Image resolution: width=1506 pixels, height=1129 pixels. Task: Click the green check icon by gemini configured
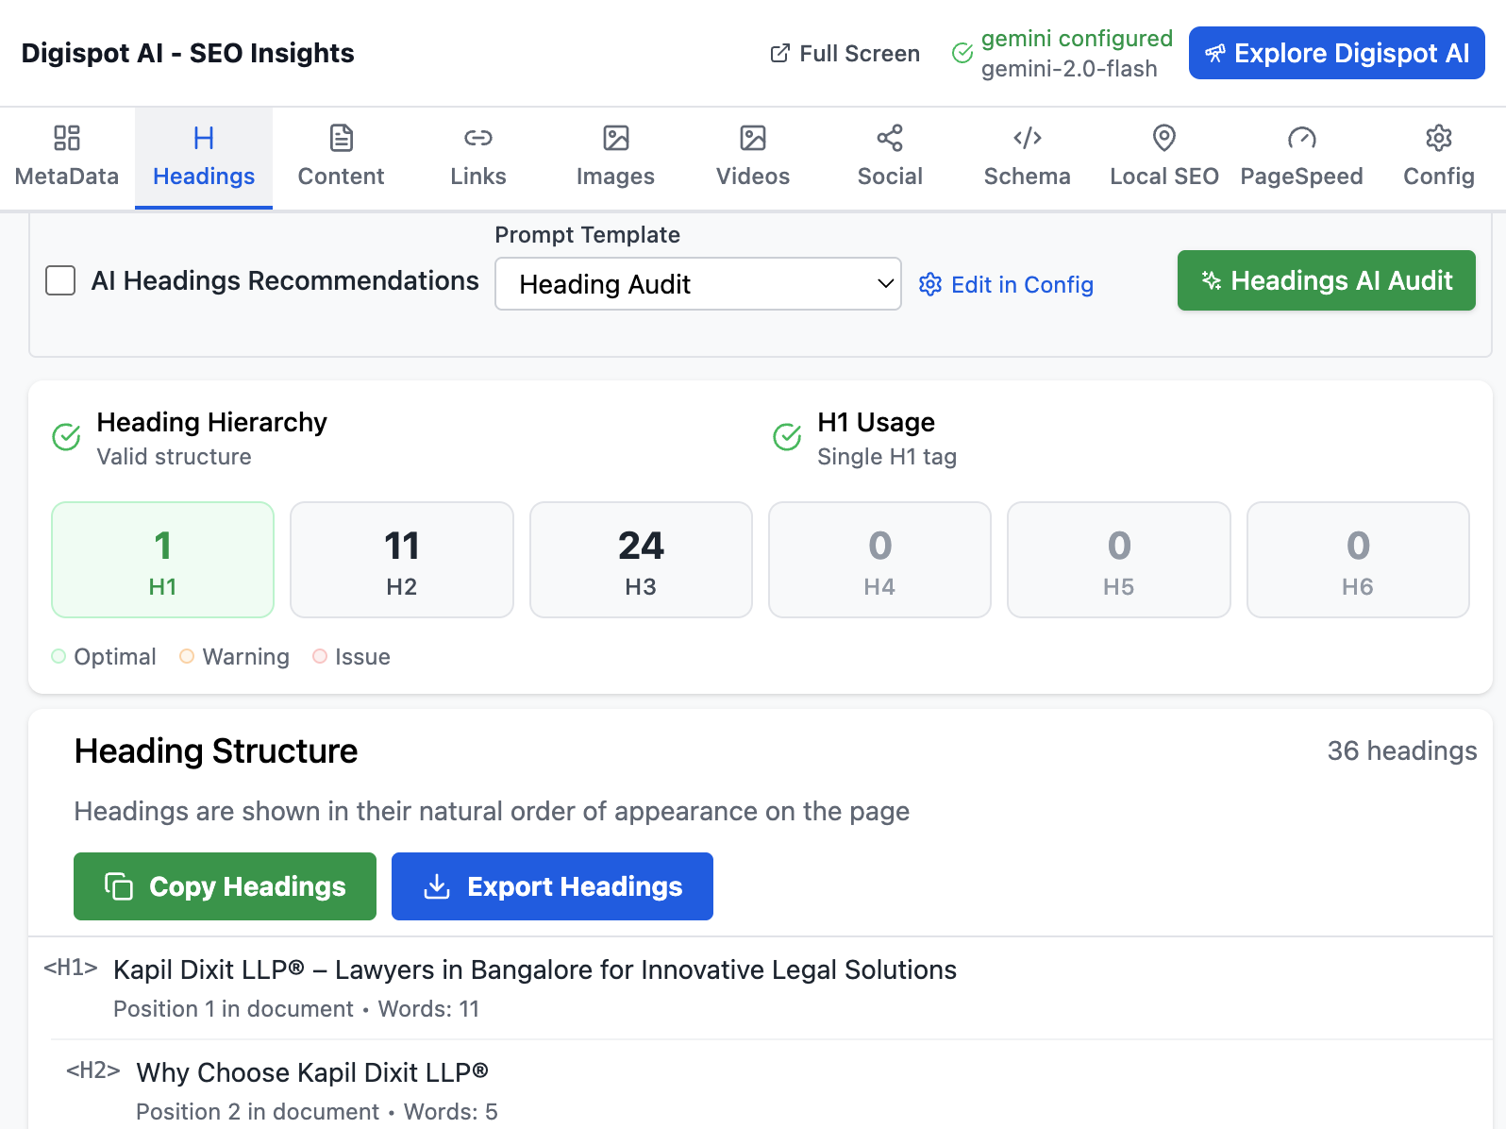tap(962, 53)
